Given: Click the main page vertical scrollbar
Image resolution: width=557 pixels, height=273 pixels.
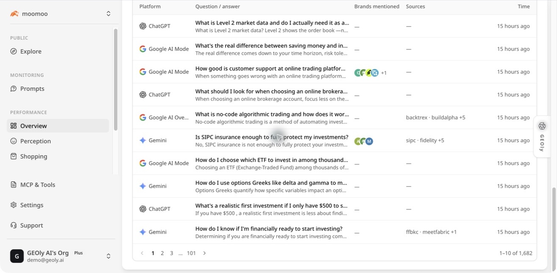Looking at the screenshot, I should click(554, 229).
